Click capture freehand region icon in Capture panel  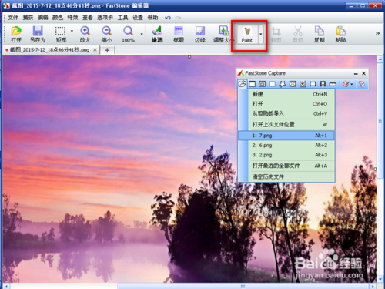pyautogui.click(x=283, y=84)
